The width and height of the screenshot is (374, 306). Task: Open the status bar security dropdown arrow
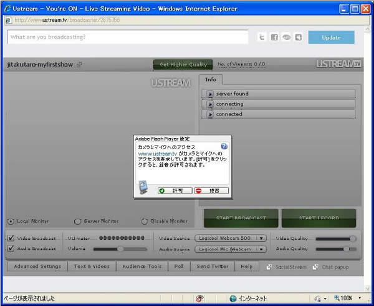[x=325, y=299]
